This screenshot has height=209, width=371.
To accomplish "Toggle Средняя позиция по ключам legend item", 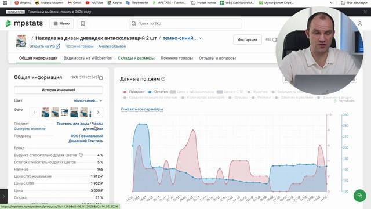I will (x=150, y=98).
